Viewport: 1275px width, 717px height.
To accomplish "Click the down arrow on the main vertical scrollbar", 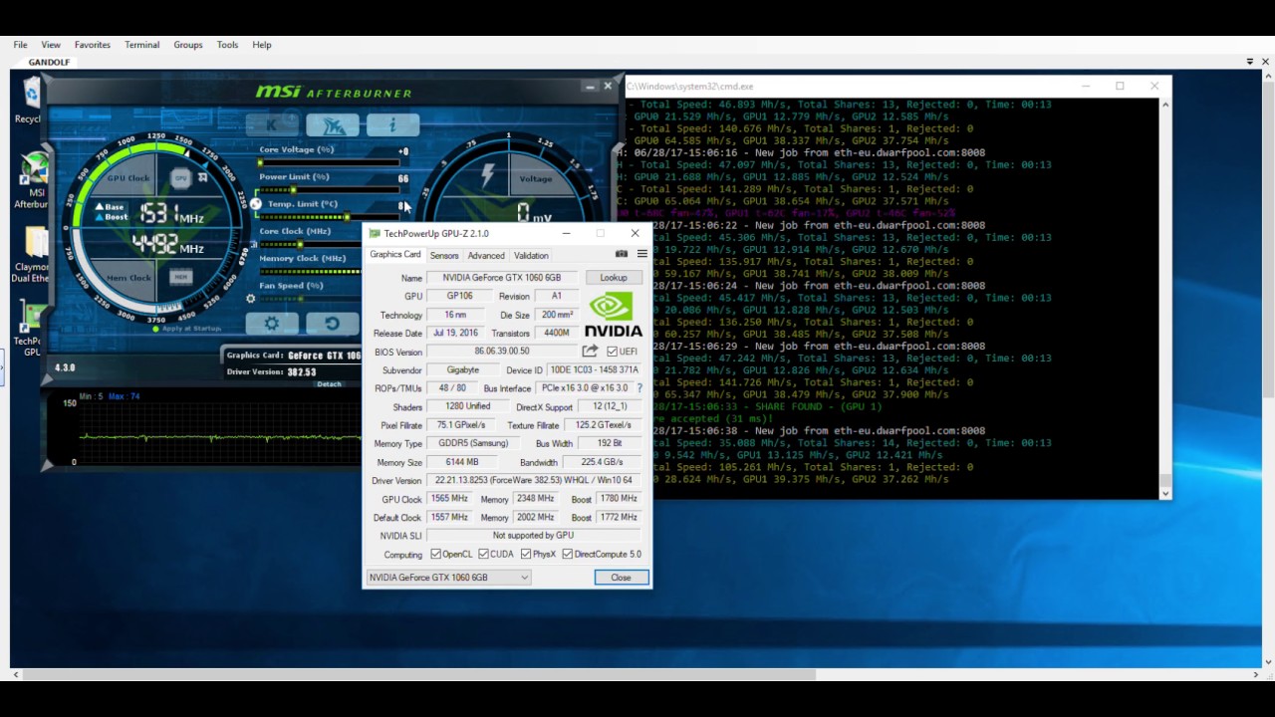I will 1268,661.
